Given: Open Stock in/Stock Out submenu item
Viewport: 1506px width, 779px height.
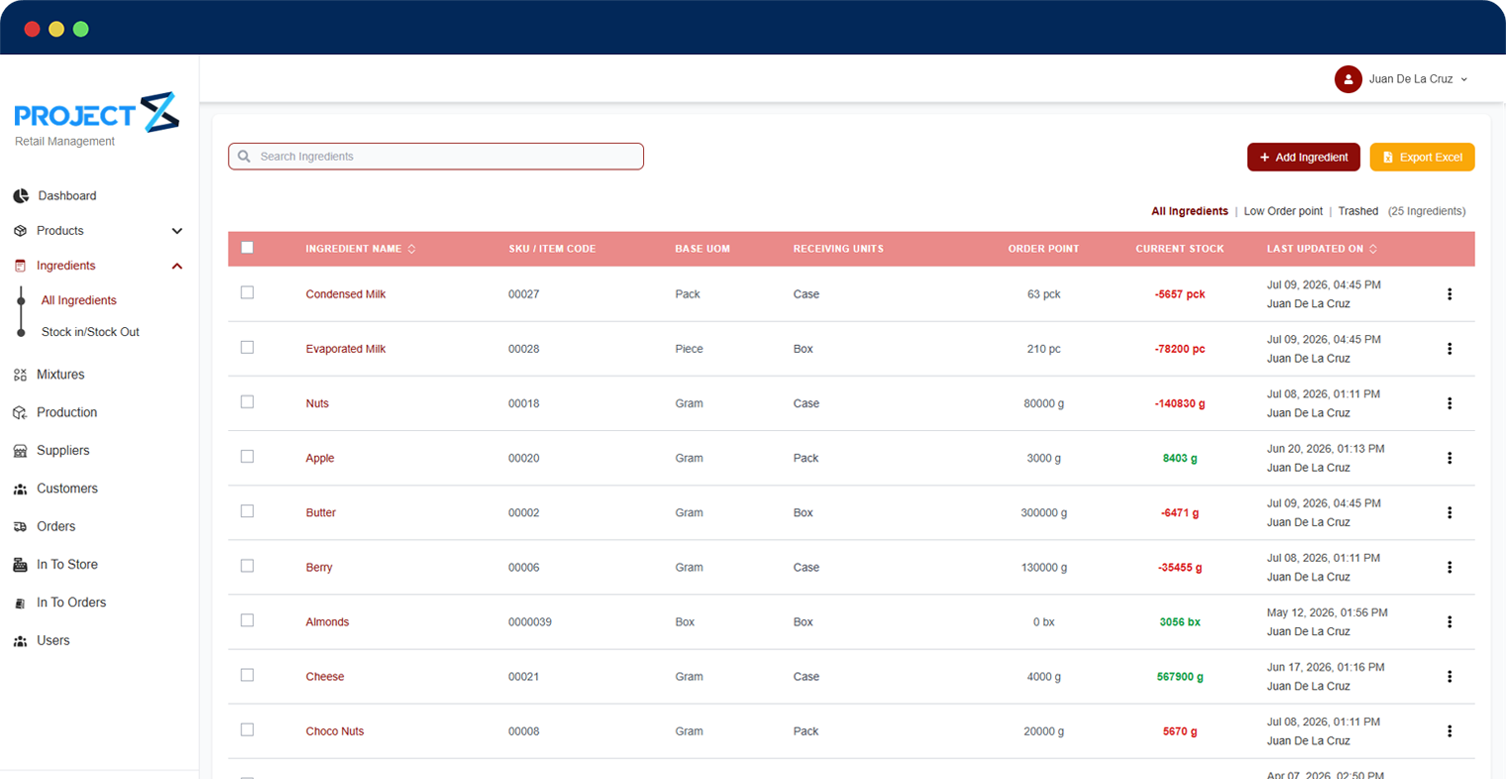Looking at the screenshot, I should 90,332.
